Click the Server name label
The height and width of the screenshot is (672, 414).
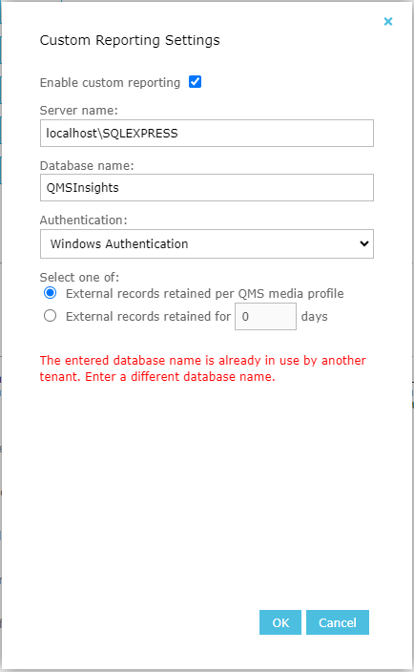79,111
